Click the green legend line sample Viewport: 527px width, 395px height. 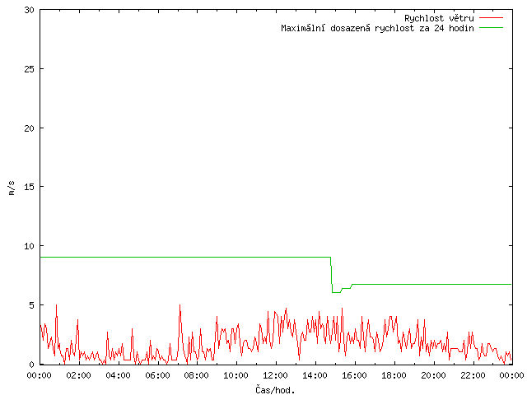(491, 27)
